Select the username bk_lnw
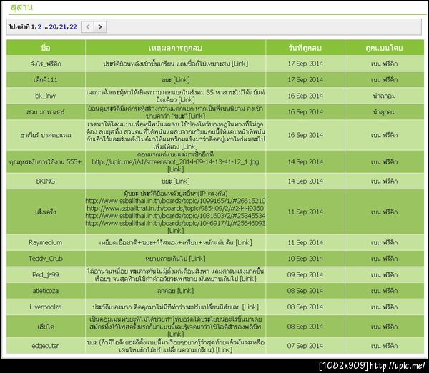Screen dimensions: 429x373 [x=46, y=96]
